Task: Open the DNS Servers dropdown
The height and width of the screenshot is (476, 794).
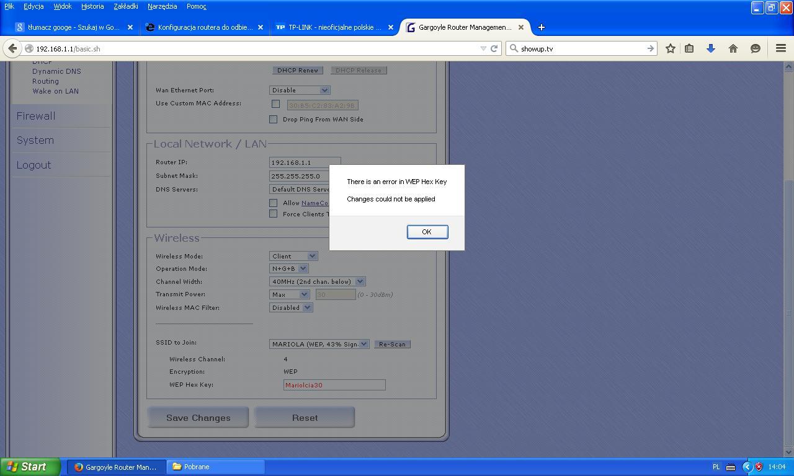Action: [300, 189]
